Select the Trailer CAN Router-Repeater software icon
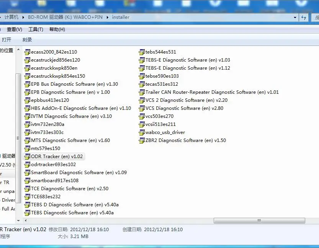Screen dimensions: 319x248 click(x=142, y=92)
